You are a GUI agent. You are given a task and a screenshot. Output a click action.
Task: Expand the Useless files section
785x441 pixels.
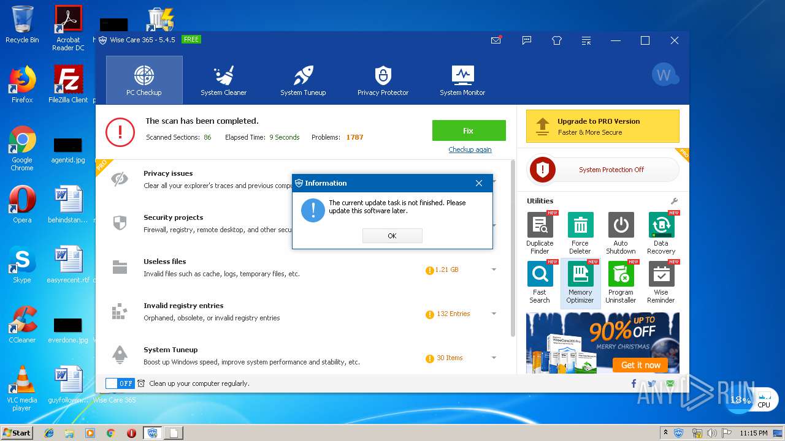point(494,269)
